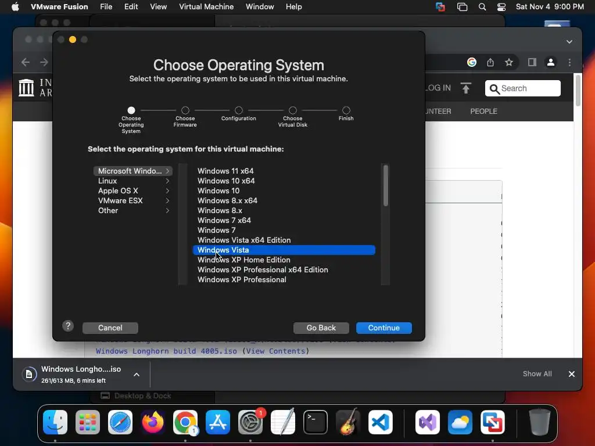The image size is (595, 446).
Task: Click Show All downloads
Action: click(x=537, y=374)
